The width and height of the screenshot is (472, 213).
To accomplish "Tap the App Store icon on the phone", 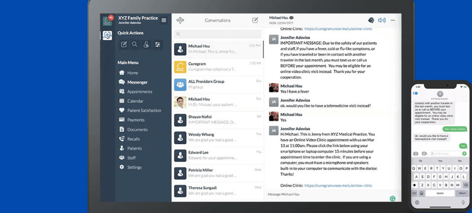I will 424,154.
